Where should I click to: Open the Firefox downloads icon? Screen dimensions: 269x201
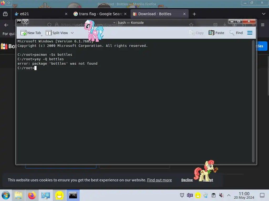click(x=225, y=25)
